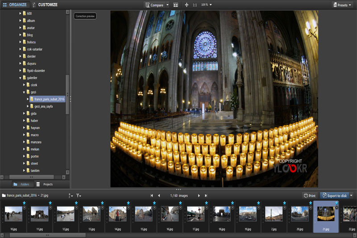Open the Compare mode dropdown arrow
The image size is (357, 238).
[168, 4]
